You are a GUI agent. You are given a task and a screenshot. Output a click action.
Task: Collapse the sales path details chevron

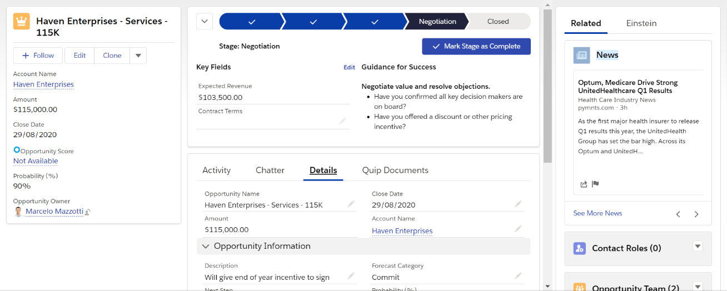pyautogui.click(x=205, y=22)
